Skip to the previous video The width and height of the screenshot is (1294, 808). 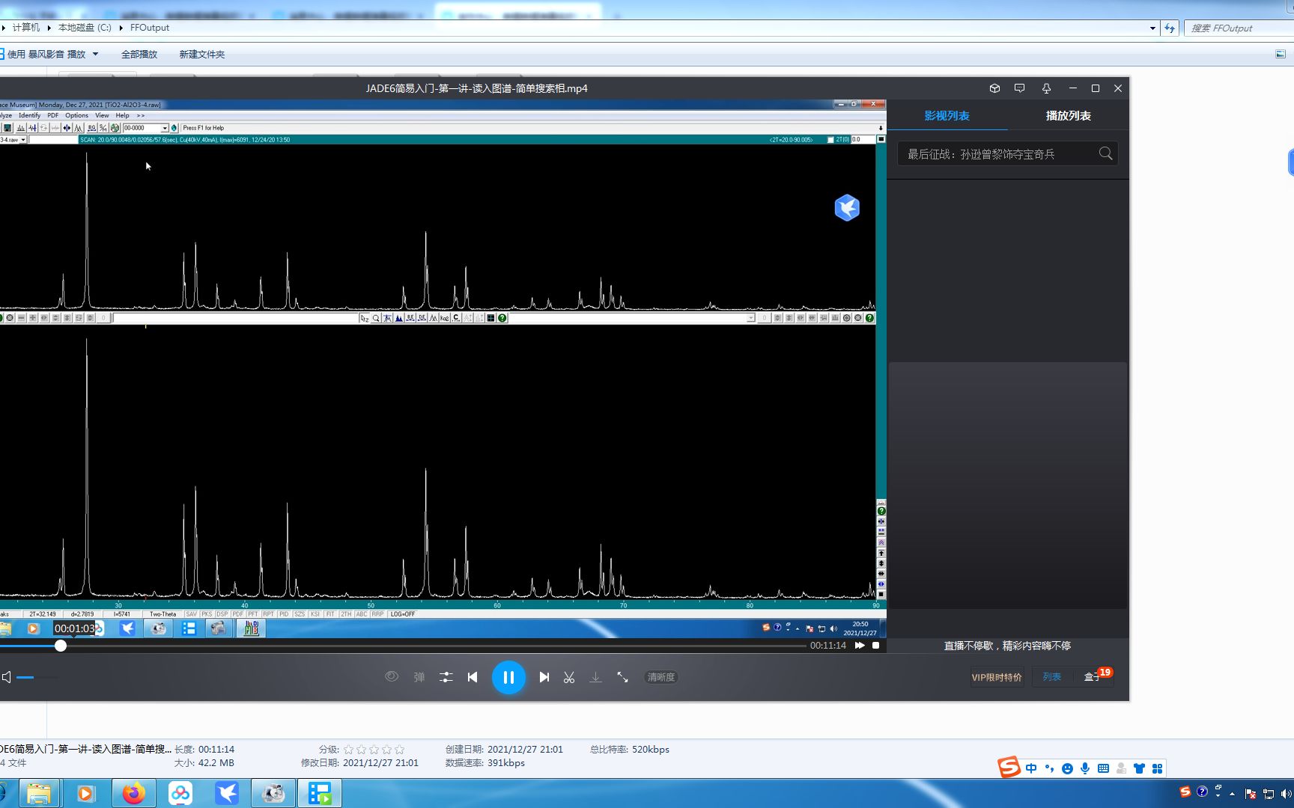[x=473, y=677]
